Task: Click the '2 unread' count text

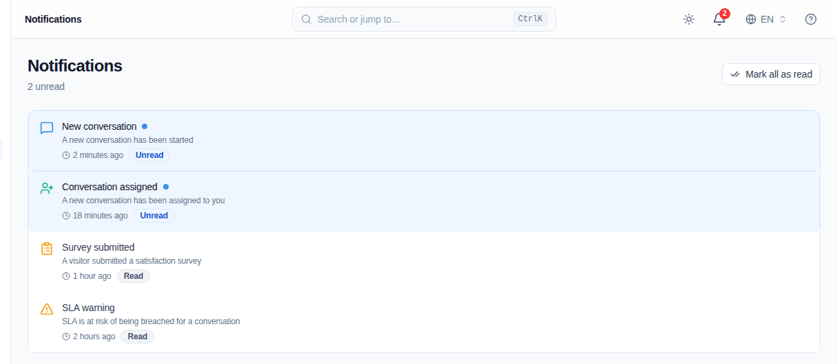Action: (x=46, y=87)
